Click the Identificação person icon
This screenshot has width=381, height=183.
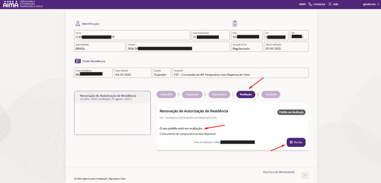coord(77,23)
